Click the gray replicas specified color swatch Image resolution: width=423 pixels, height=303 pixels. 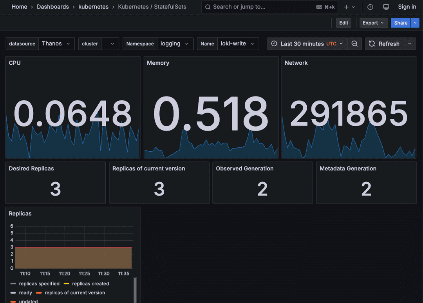[13, 283]
